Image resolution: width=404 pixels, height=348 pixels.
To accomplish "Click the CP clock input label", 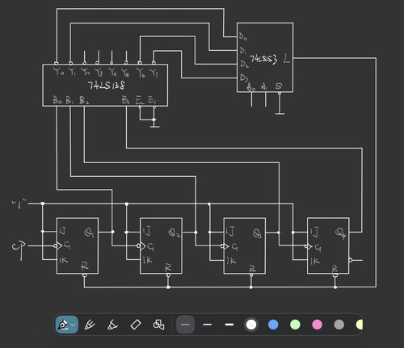I will tap(19, 249).
